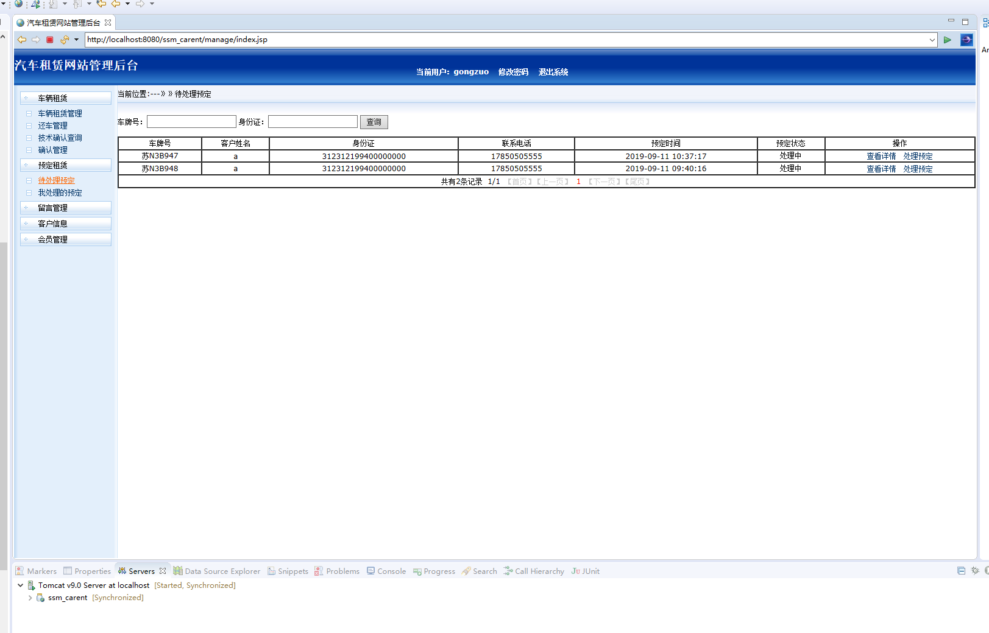This screenshot has height=633, width=989.
Task: Close the Servers view tab
Action: coord(163,571)
